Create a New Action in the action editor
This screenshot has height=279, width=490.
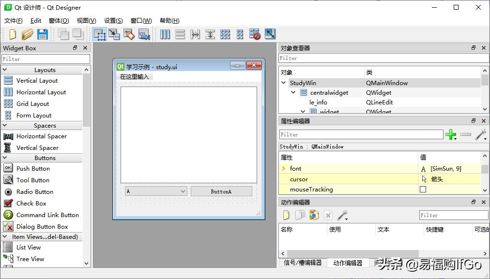click(286, 215)
